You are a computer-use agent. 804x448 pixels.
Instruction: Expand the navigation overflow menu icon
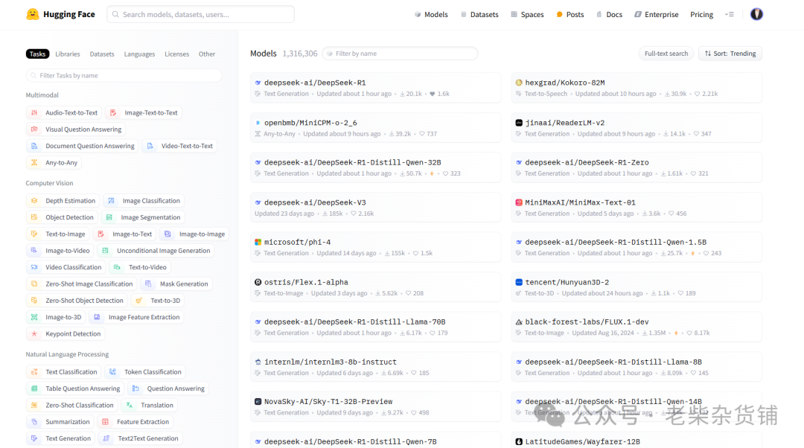[729, 14]
